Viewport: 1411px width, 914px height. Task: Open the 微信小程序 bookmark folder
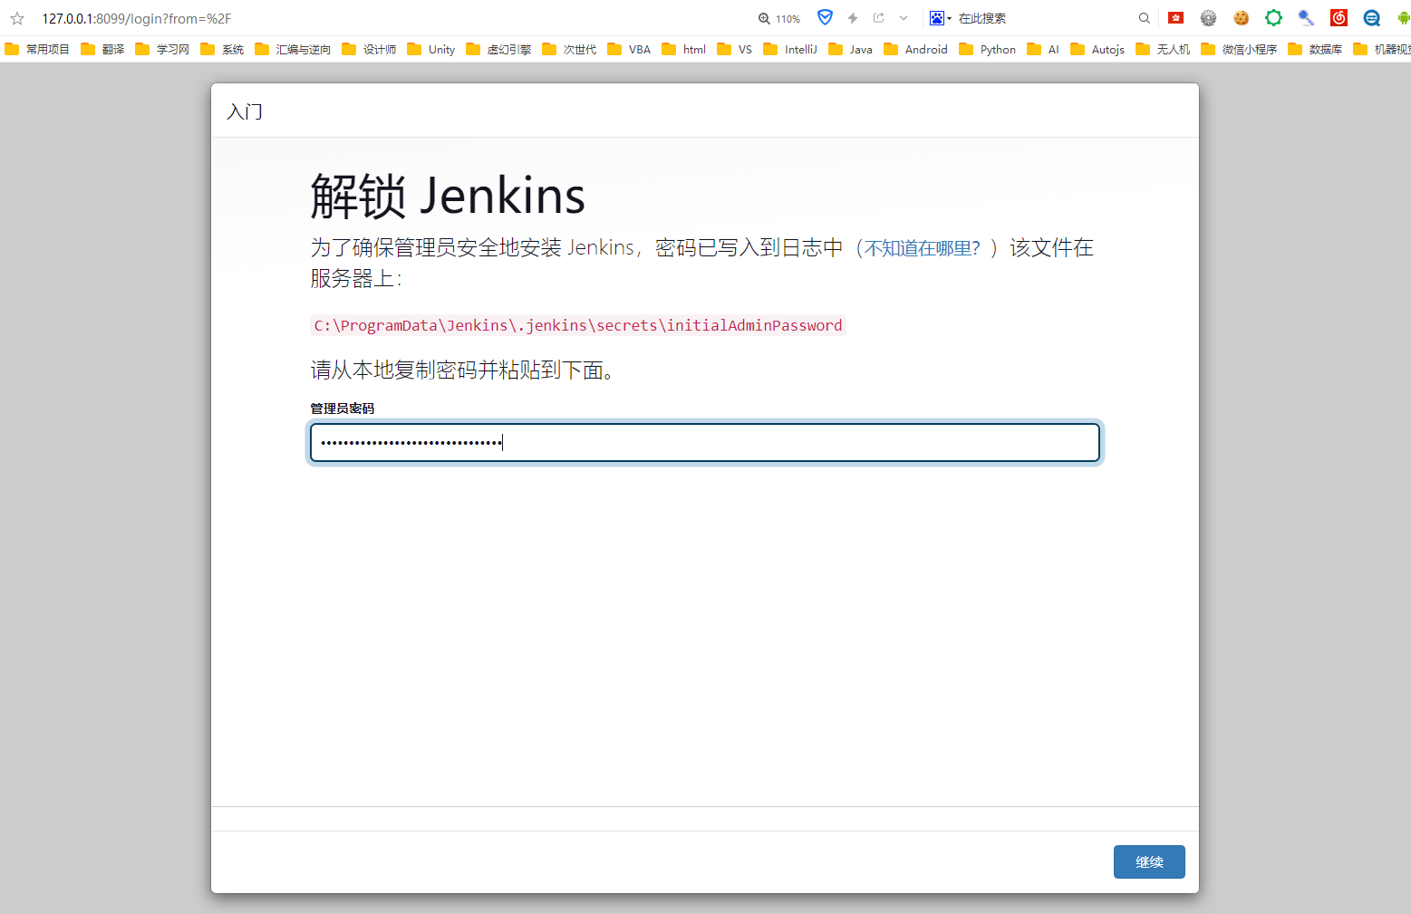[x=1239, y=49]
